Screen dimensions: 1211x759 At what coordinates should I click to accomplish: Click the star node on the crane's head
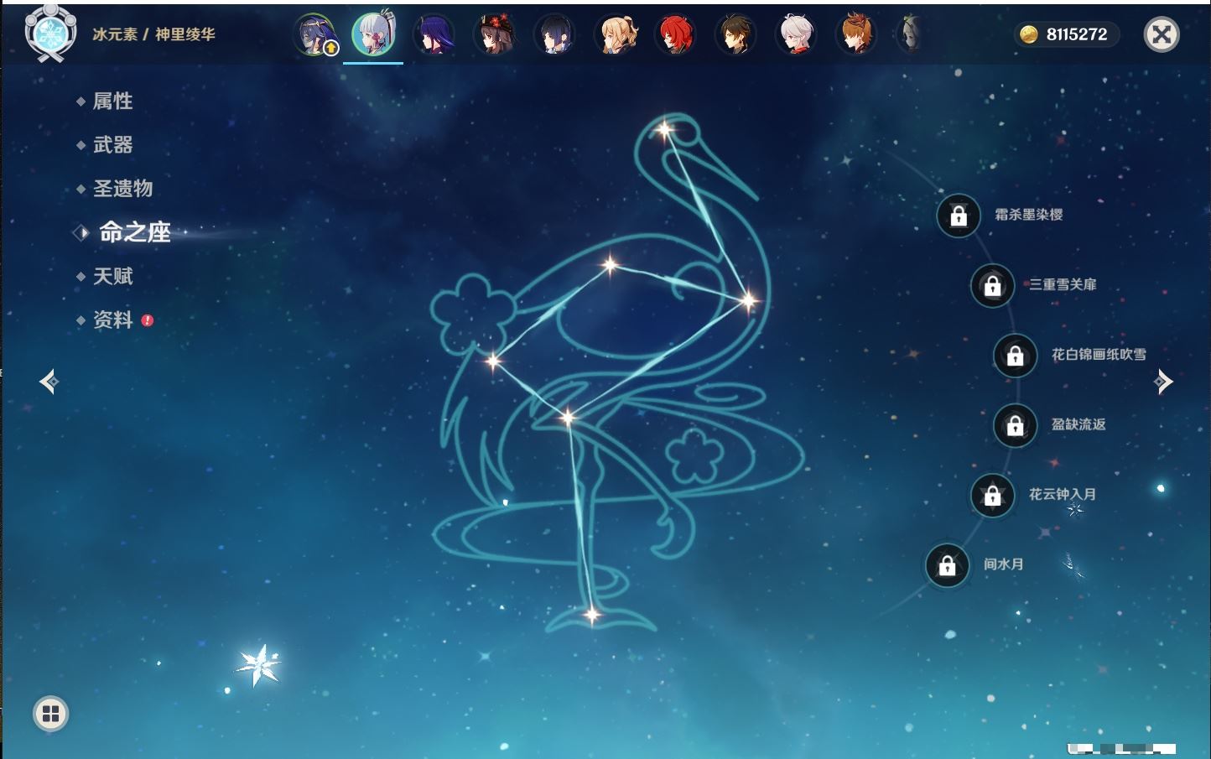(665, 129)
